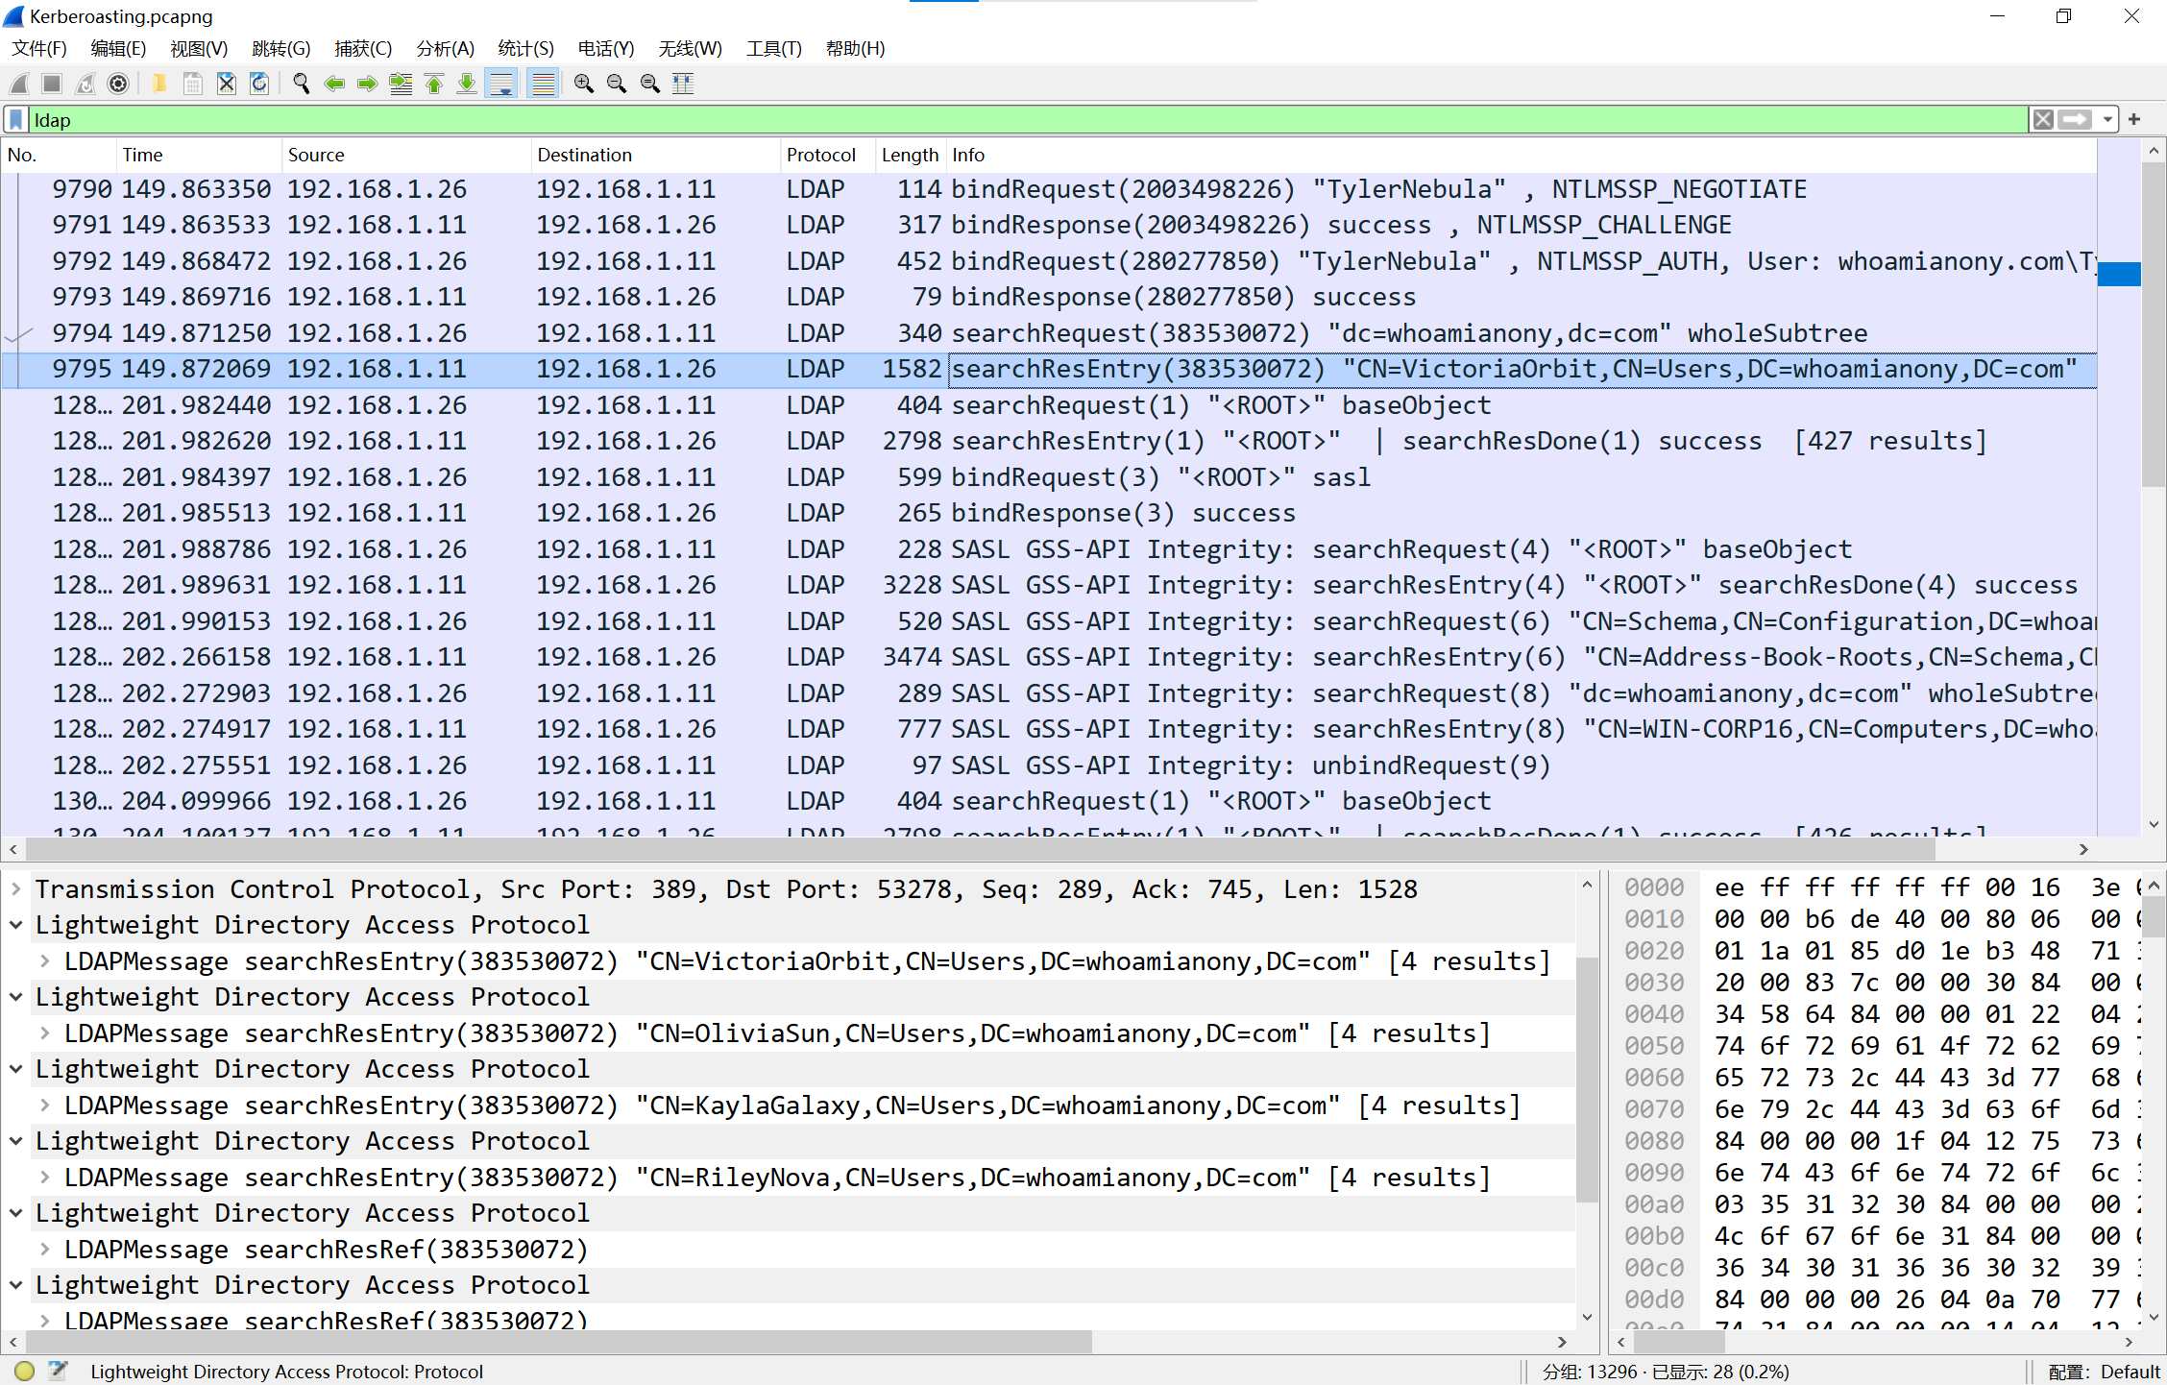Open the 无线(W) menu

click(691, 48)
